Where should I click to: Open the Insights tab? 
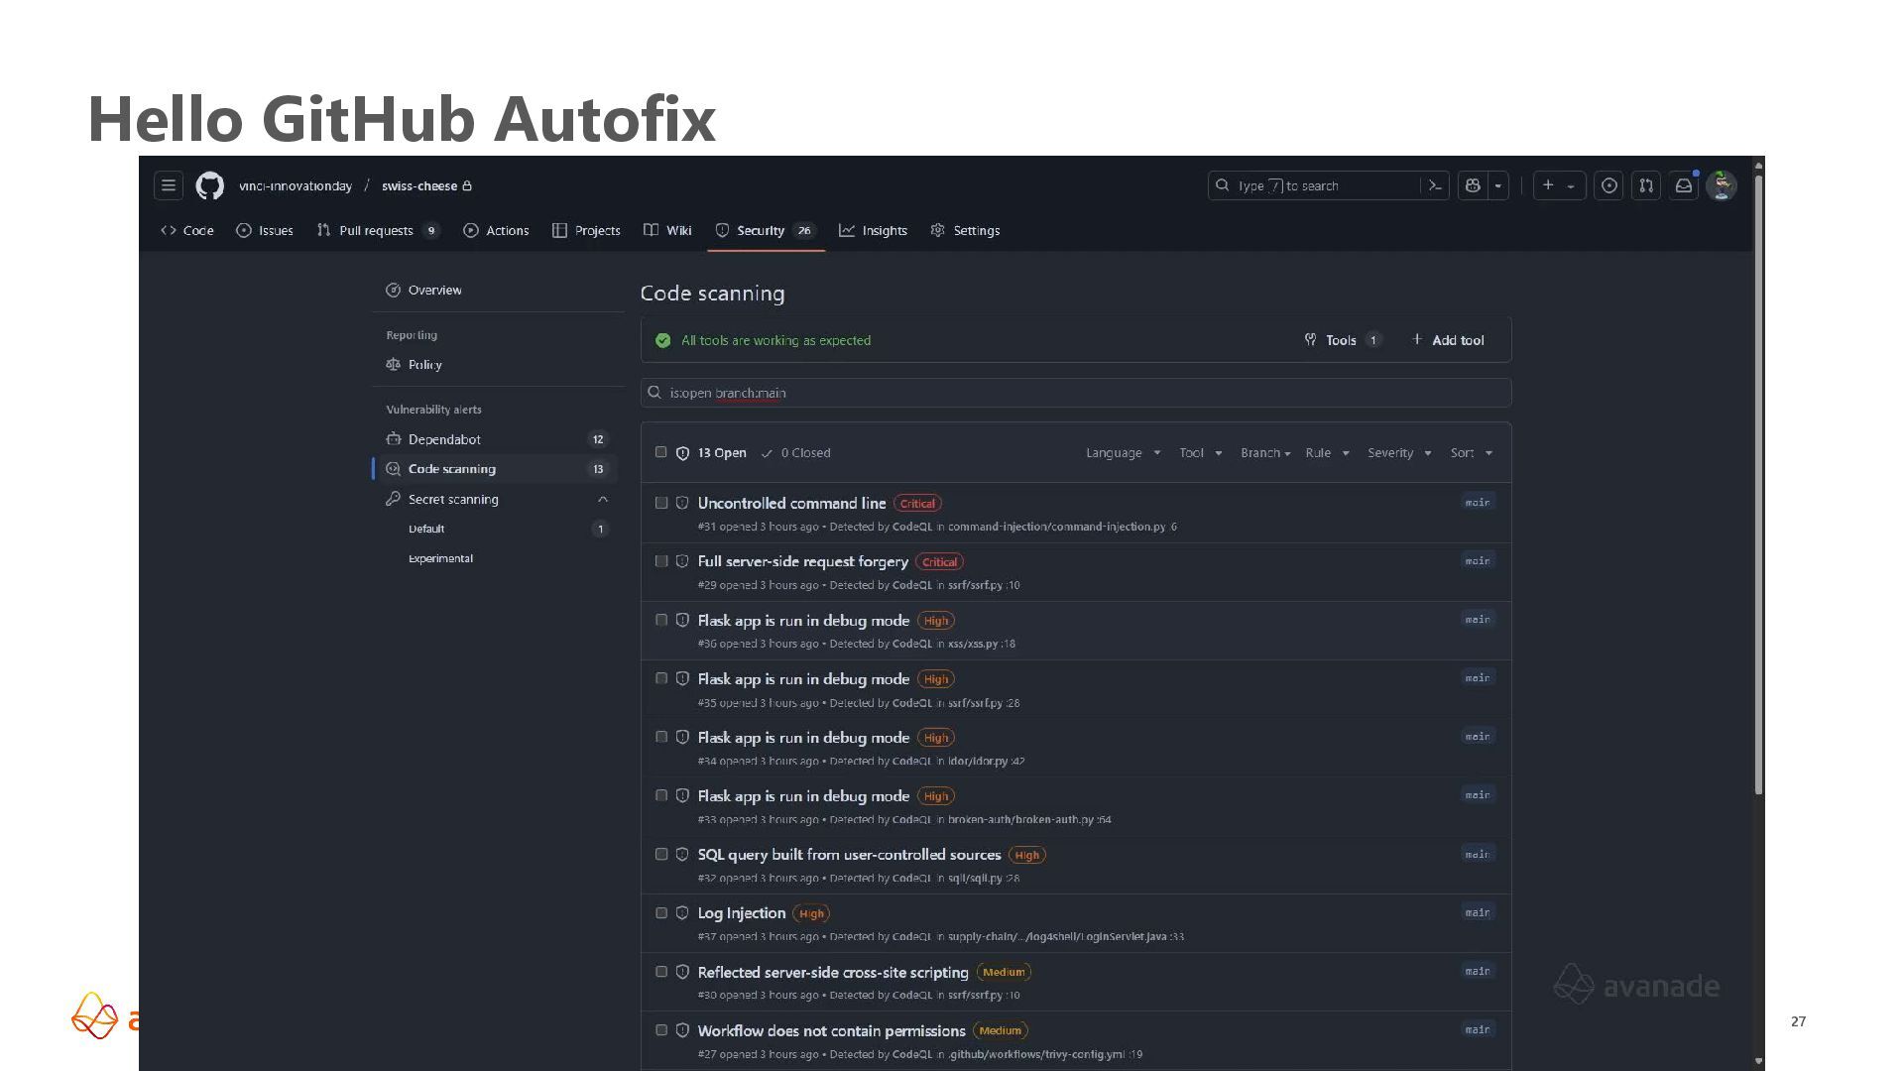(873, 230)
